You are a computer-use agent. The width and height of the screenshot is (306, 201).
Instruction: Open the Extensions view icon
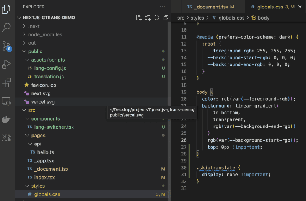[x=6, y=83]
